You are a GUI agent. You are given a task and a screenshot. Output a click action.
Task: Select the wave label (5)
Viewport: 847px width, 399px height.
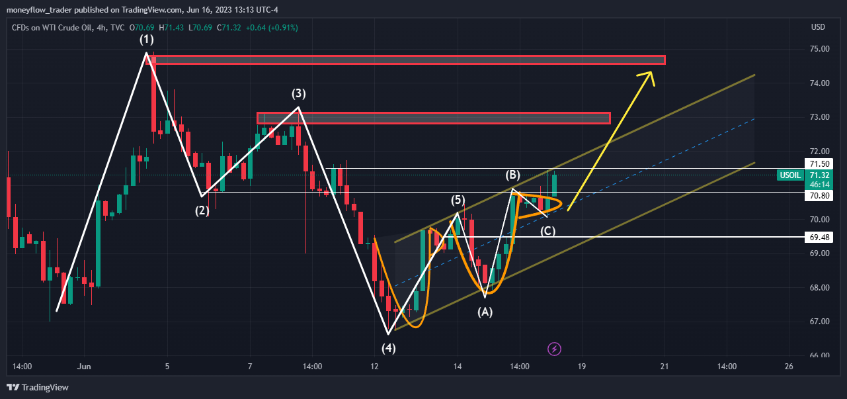[458, 200]
